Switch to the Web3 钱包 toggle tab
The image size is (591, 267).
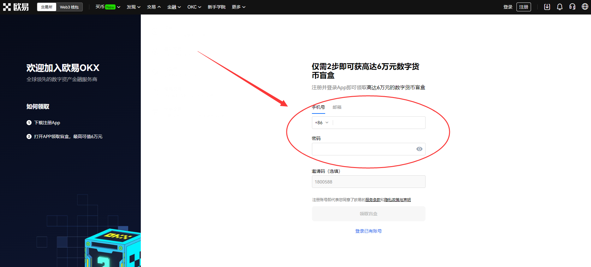coord(69,7)
